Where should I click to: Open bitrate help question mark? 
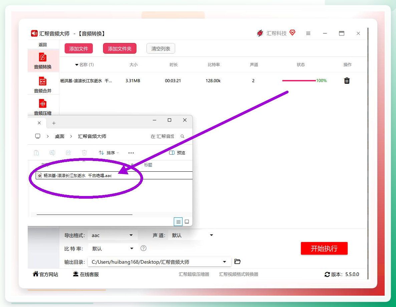coord(143,248)
